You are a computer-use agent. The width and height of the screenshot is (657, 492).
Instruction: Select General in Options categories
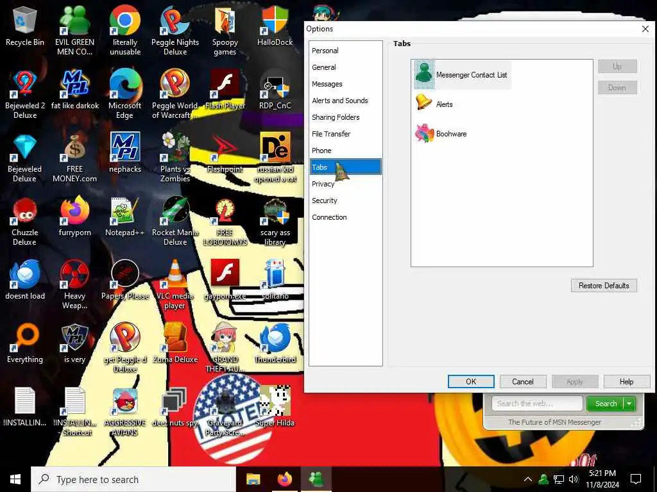tap(324, 67)
